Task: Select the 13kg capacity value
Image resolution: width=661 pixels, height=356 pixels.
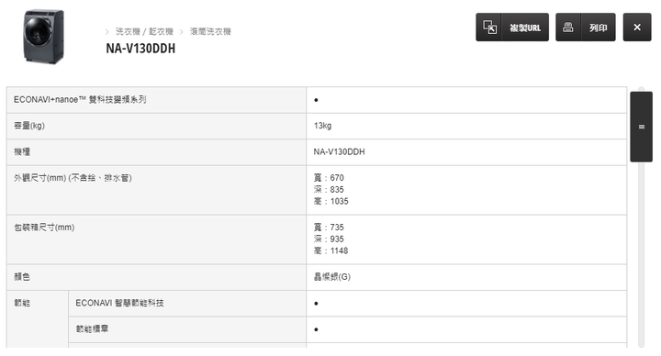Action: (322, 126)
